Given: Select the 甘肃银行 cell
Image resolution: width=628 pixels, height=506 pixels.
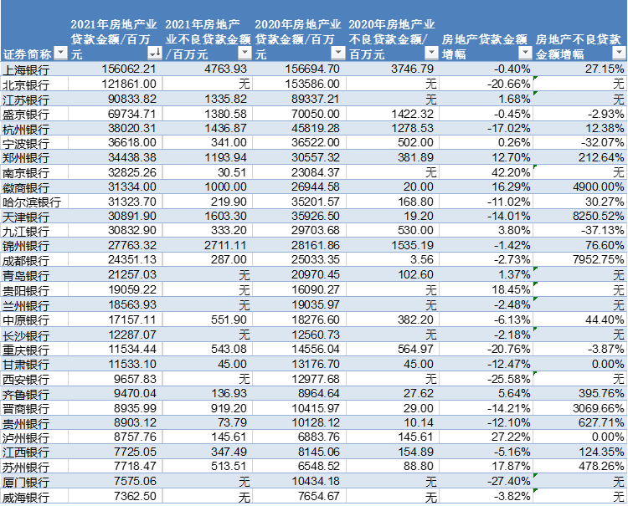Looking at the screenshot, I should (35, 364).
